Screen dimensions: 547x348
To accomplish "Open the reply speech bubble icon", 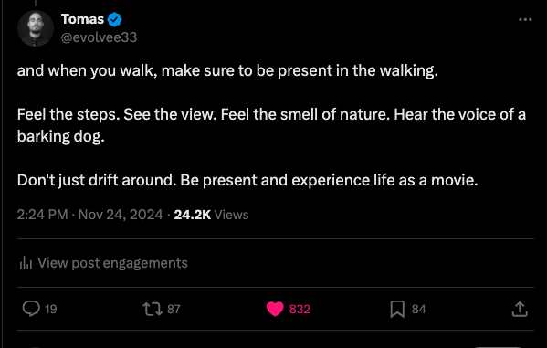I will 31,309.
